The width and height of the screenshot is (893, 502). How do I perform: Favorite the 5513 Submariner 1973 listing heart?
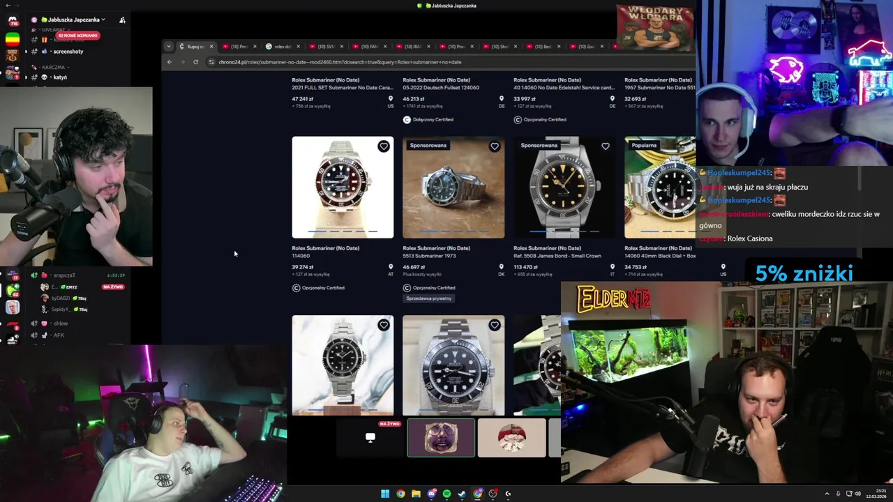click(x=495, y=146)
